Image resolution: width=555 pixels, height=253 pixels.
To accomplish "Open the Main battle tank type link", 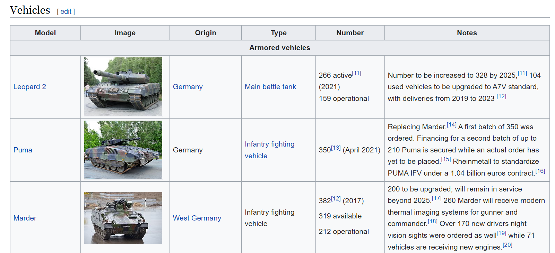I will click(x=270, y=87).
